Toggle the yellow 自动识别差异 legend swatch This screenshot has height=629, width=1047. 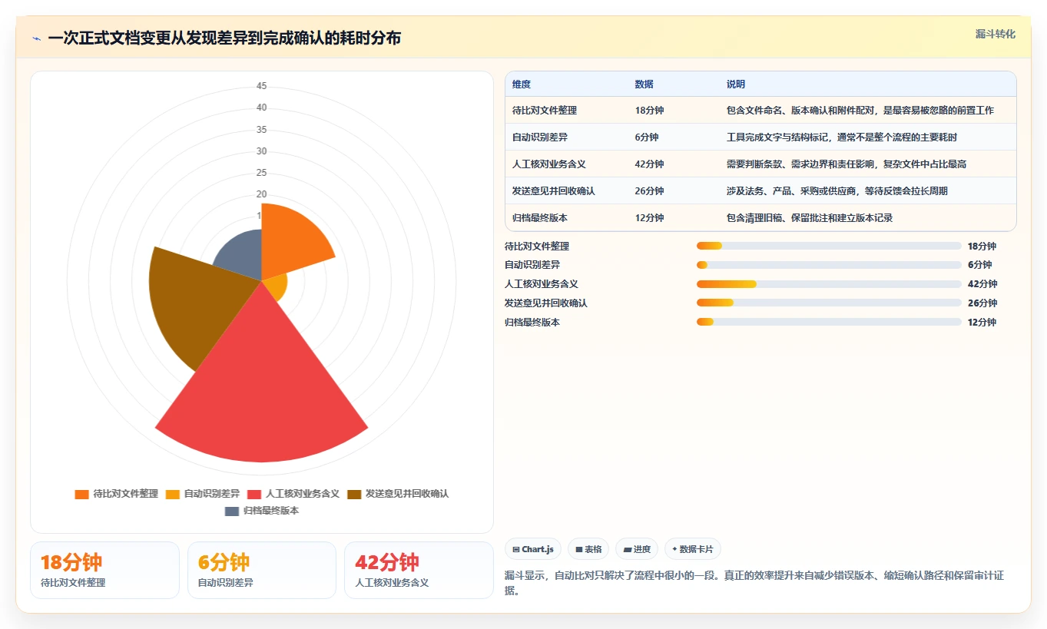click(x=173, y=494)
